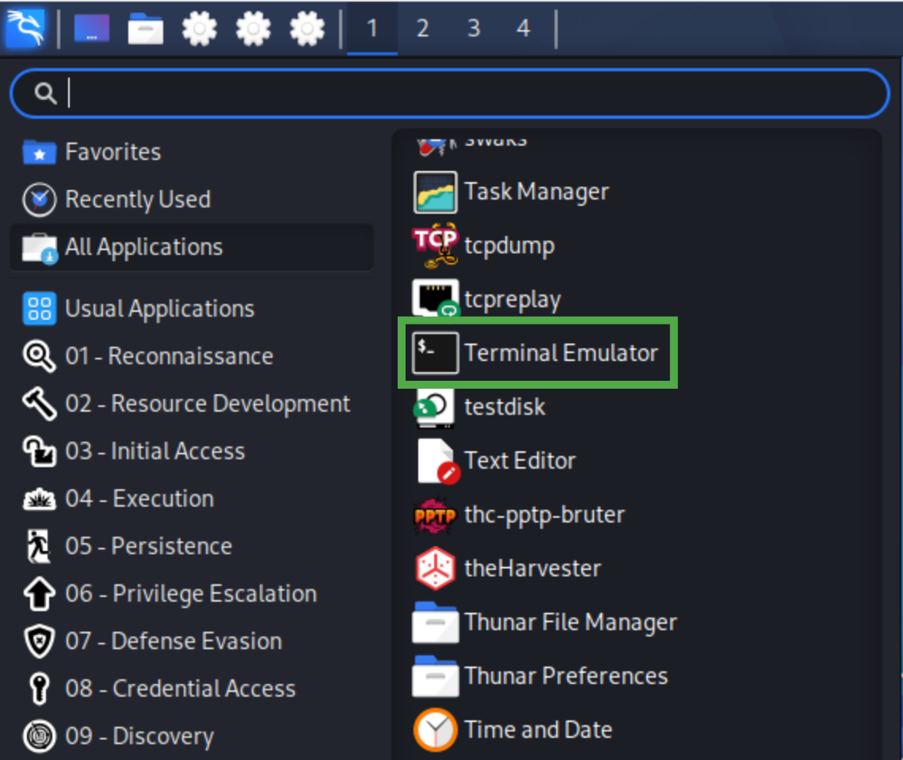Switch to workspace 2

point(423,28)
